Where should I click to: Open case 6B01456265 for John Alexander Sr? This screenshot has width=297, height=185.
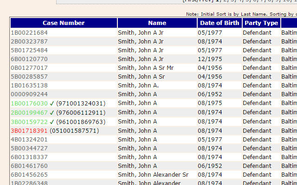(29, 175)
